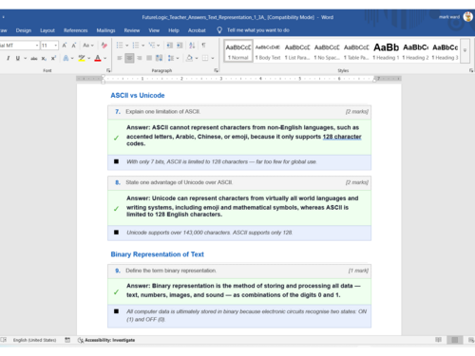Apply the Body Text style
475x356 pixels.
click(268, 50)
